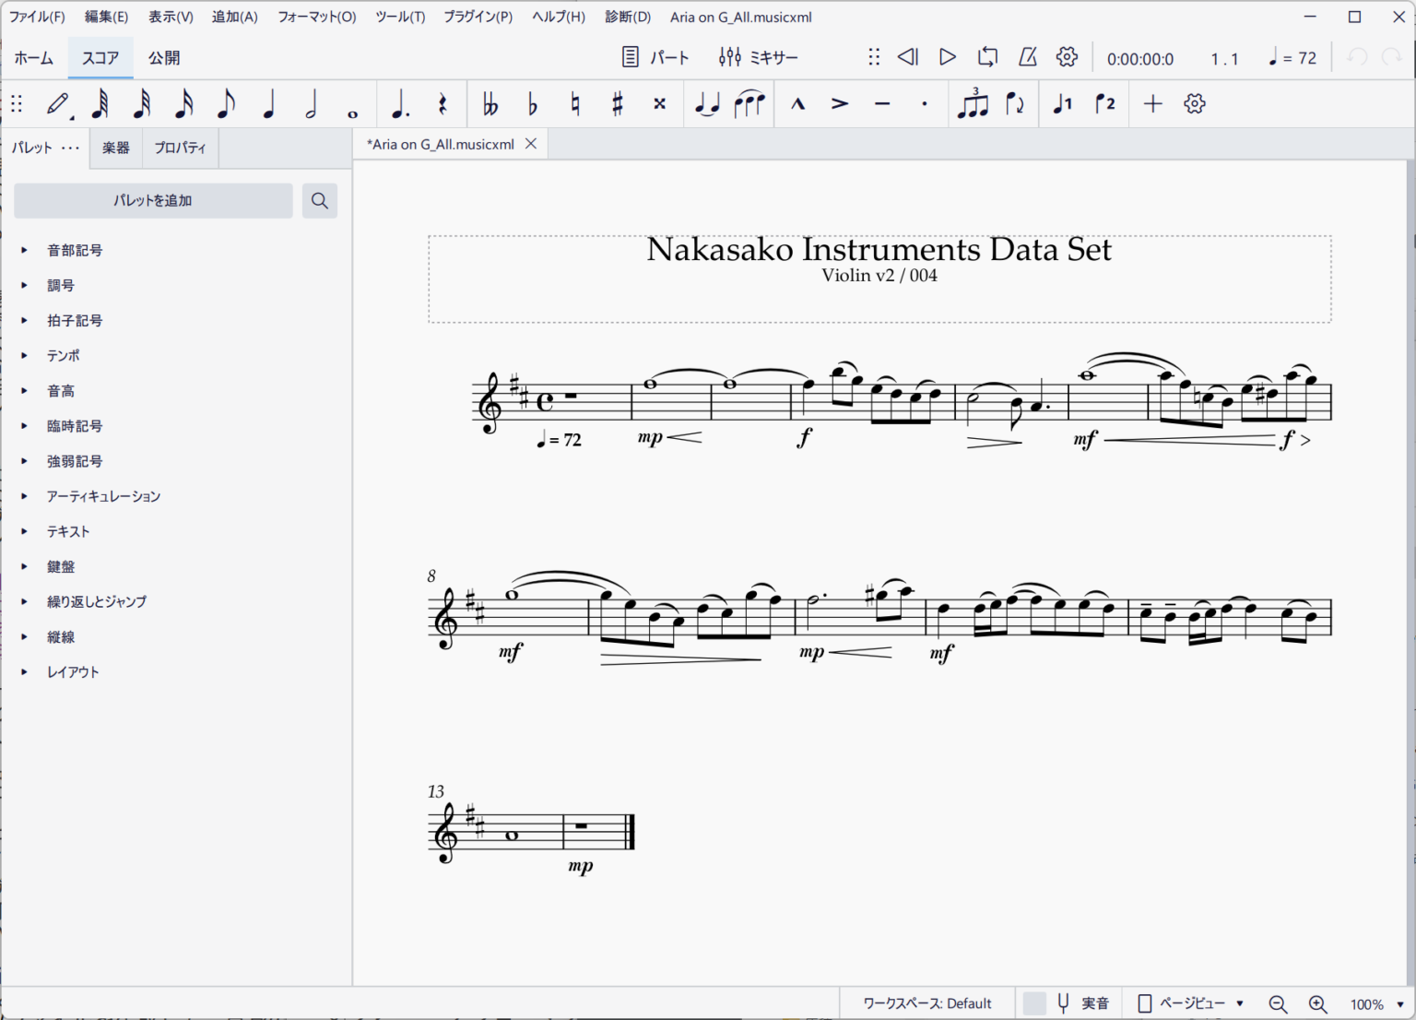1416x1020 pixels.
Task: Select the quarter note duration
Action: click(268, 104)
